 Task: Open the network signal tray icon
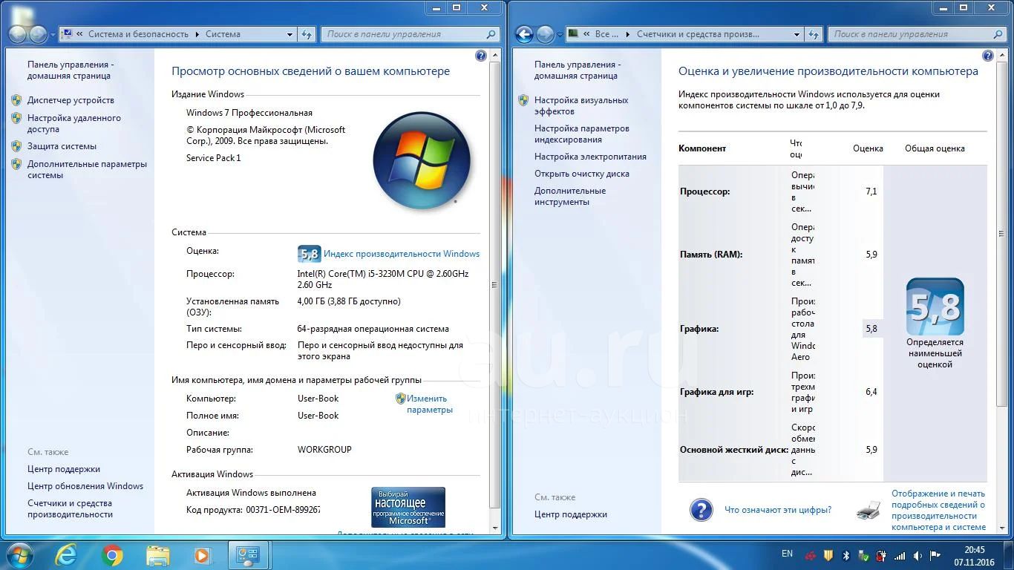point(900,556)
